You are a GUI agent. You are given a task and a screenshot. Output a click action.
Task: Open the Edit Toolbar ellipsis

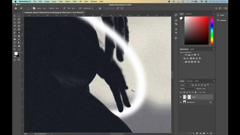[19, 49]
